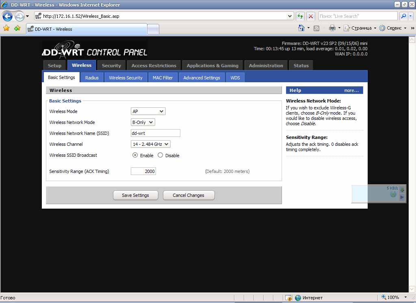The height and width of the screenshot is (303, 416).
Task: Enable Wireless SSID Broadcast radio
Action: pos(135,155)
